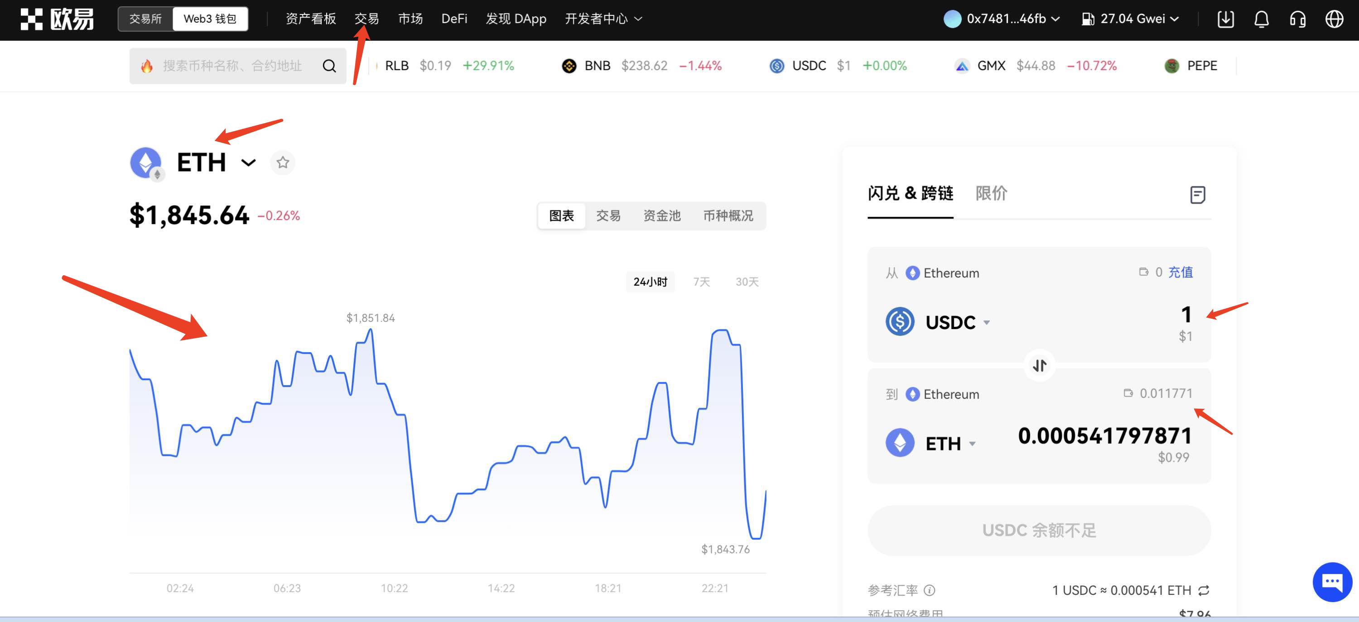Click the USDC coin icon in ticker
The image size is (1359, 622).
[776, 66]
